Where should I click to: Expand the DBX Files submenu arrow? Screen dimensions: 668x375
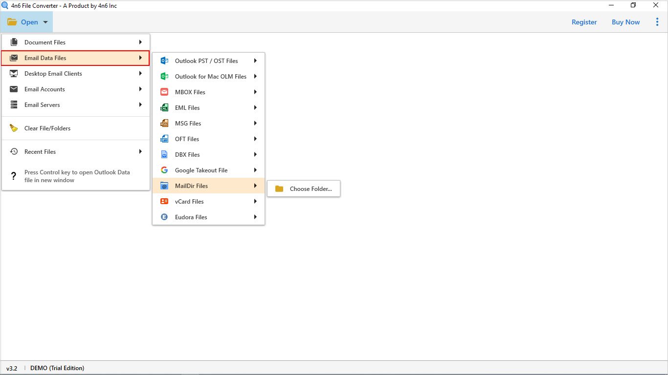pos(255,155)
